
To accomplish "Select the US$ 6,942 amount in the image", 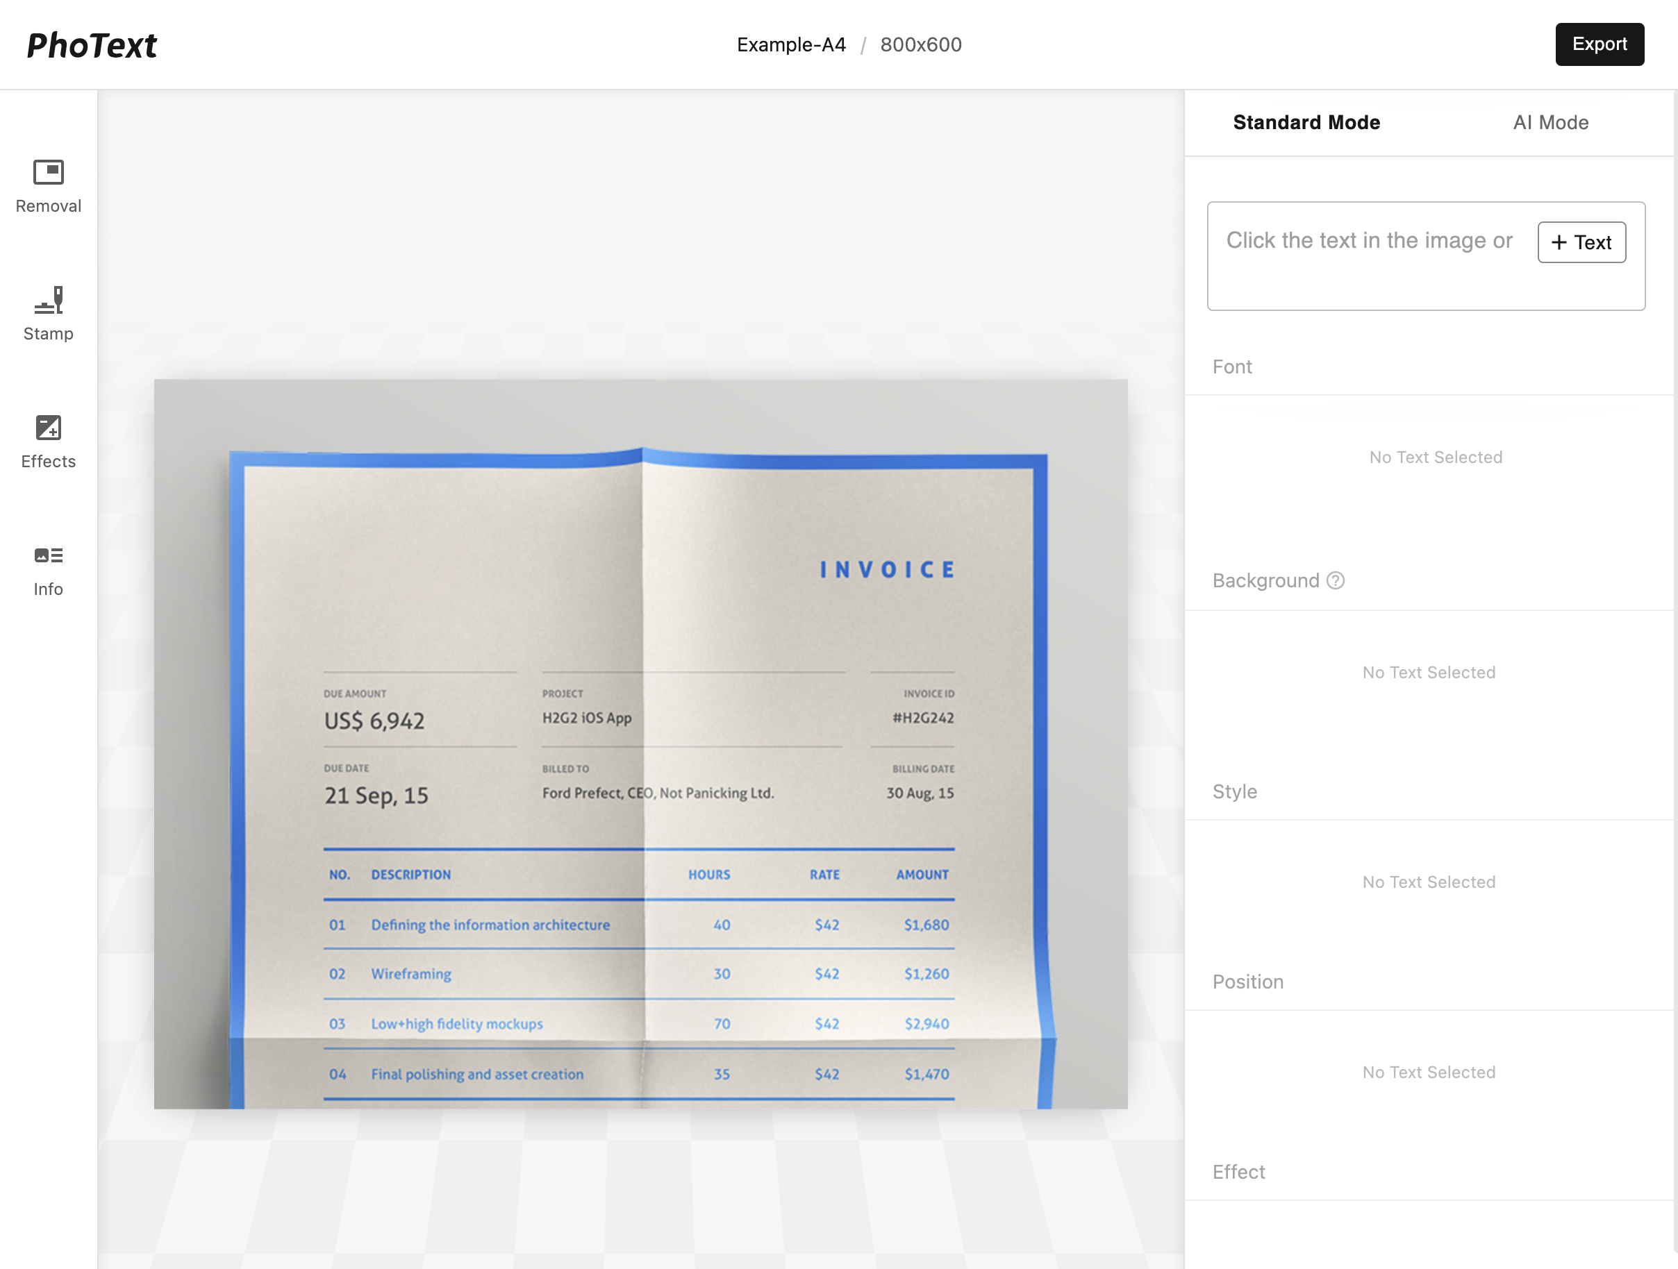I will pos(375,721).
